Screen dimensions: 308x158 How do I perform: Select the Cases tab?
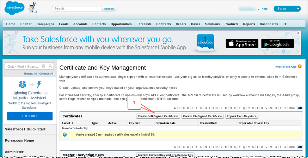point(196,24)
